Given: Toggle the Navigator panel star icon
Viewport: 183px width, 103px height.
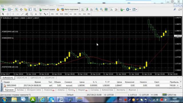Looking at the screenshot, I should (x=25, y=9).
